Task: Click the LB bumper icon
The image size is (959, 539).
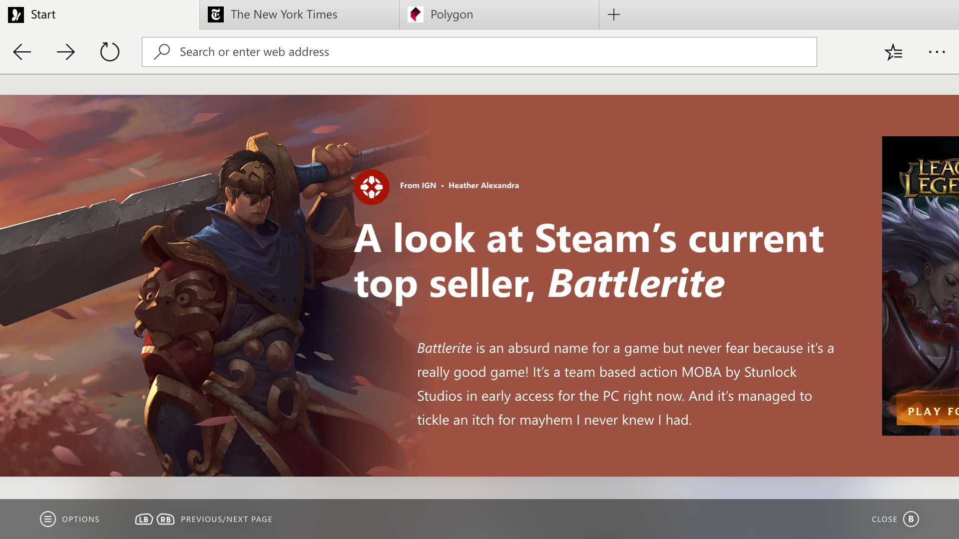Action: tap(144, 519)
